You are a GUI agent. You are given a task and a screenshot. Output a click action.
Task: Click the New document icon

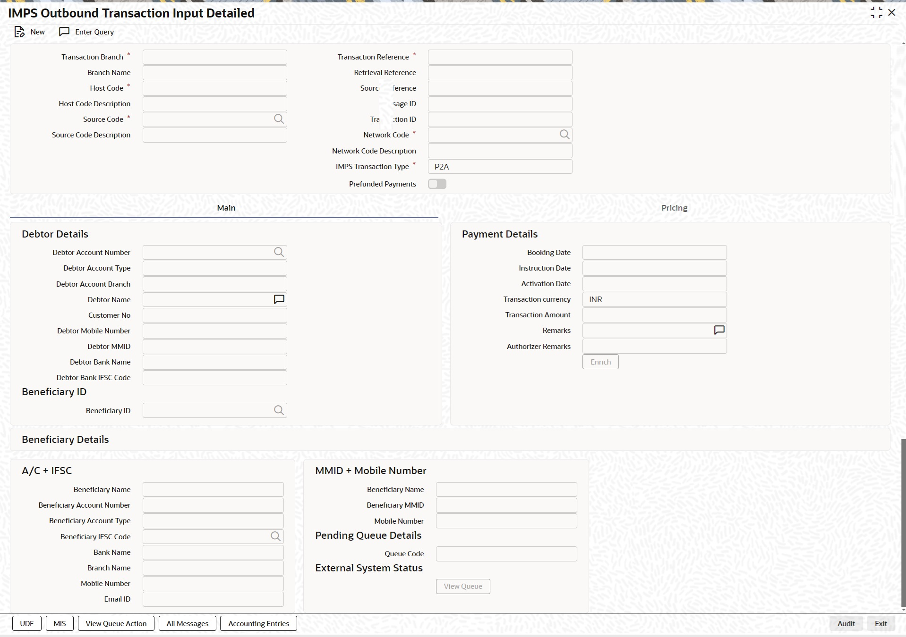pos(19,32)
